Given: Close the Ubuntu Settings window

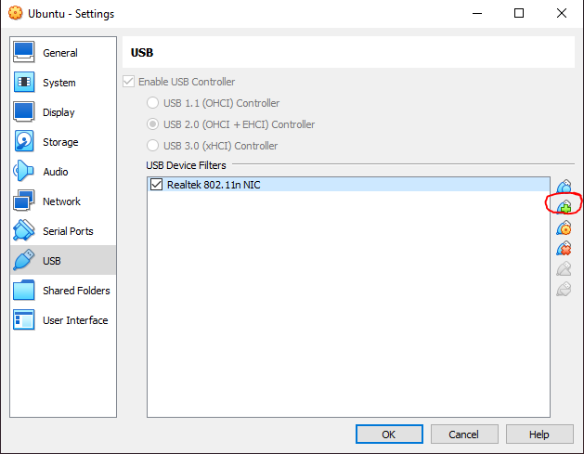Looking at the screenshot, I should (x=562, y=13).
